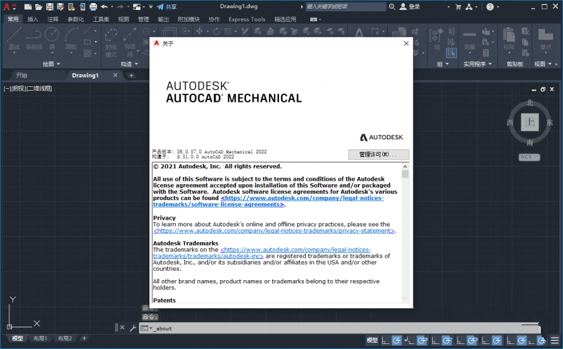563x349 pixels.
Task: Click the calculator icon in utilities panel
Action: tap(486, 53)
